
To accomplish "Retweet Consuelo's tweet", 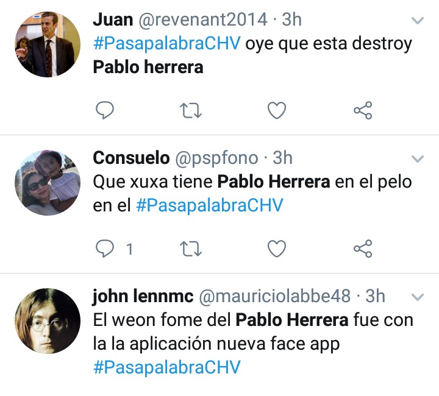I will coord(191,249).
